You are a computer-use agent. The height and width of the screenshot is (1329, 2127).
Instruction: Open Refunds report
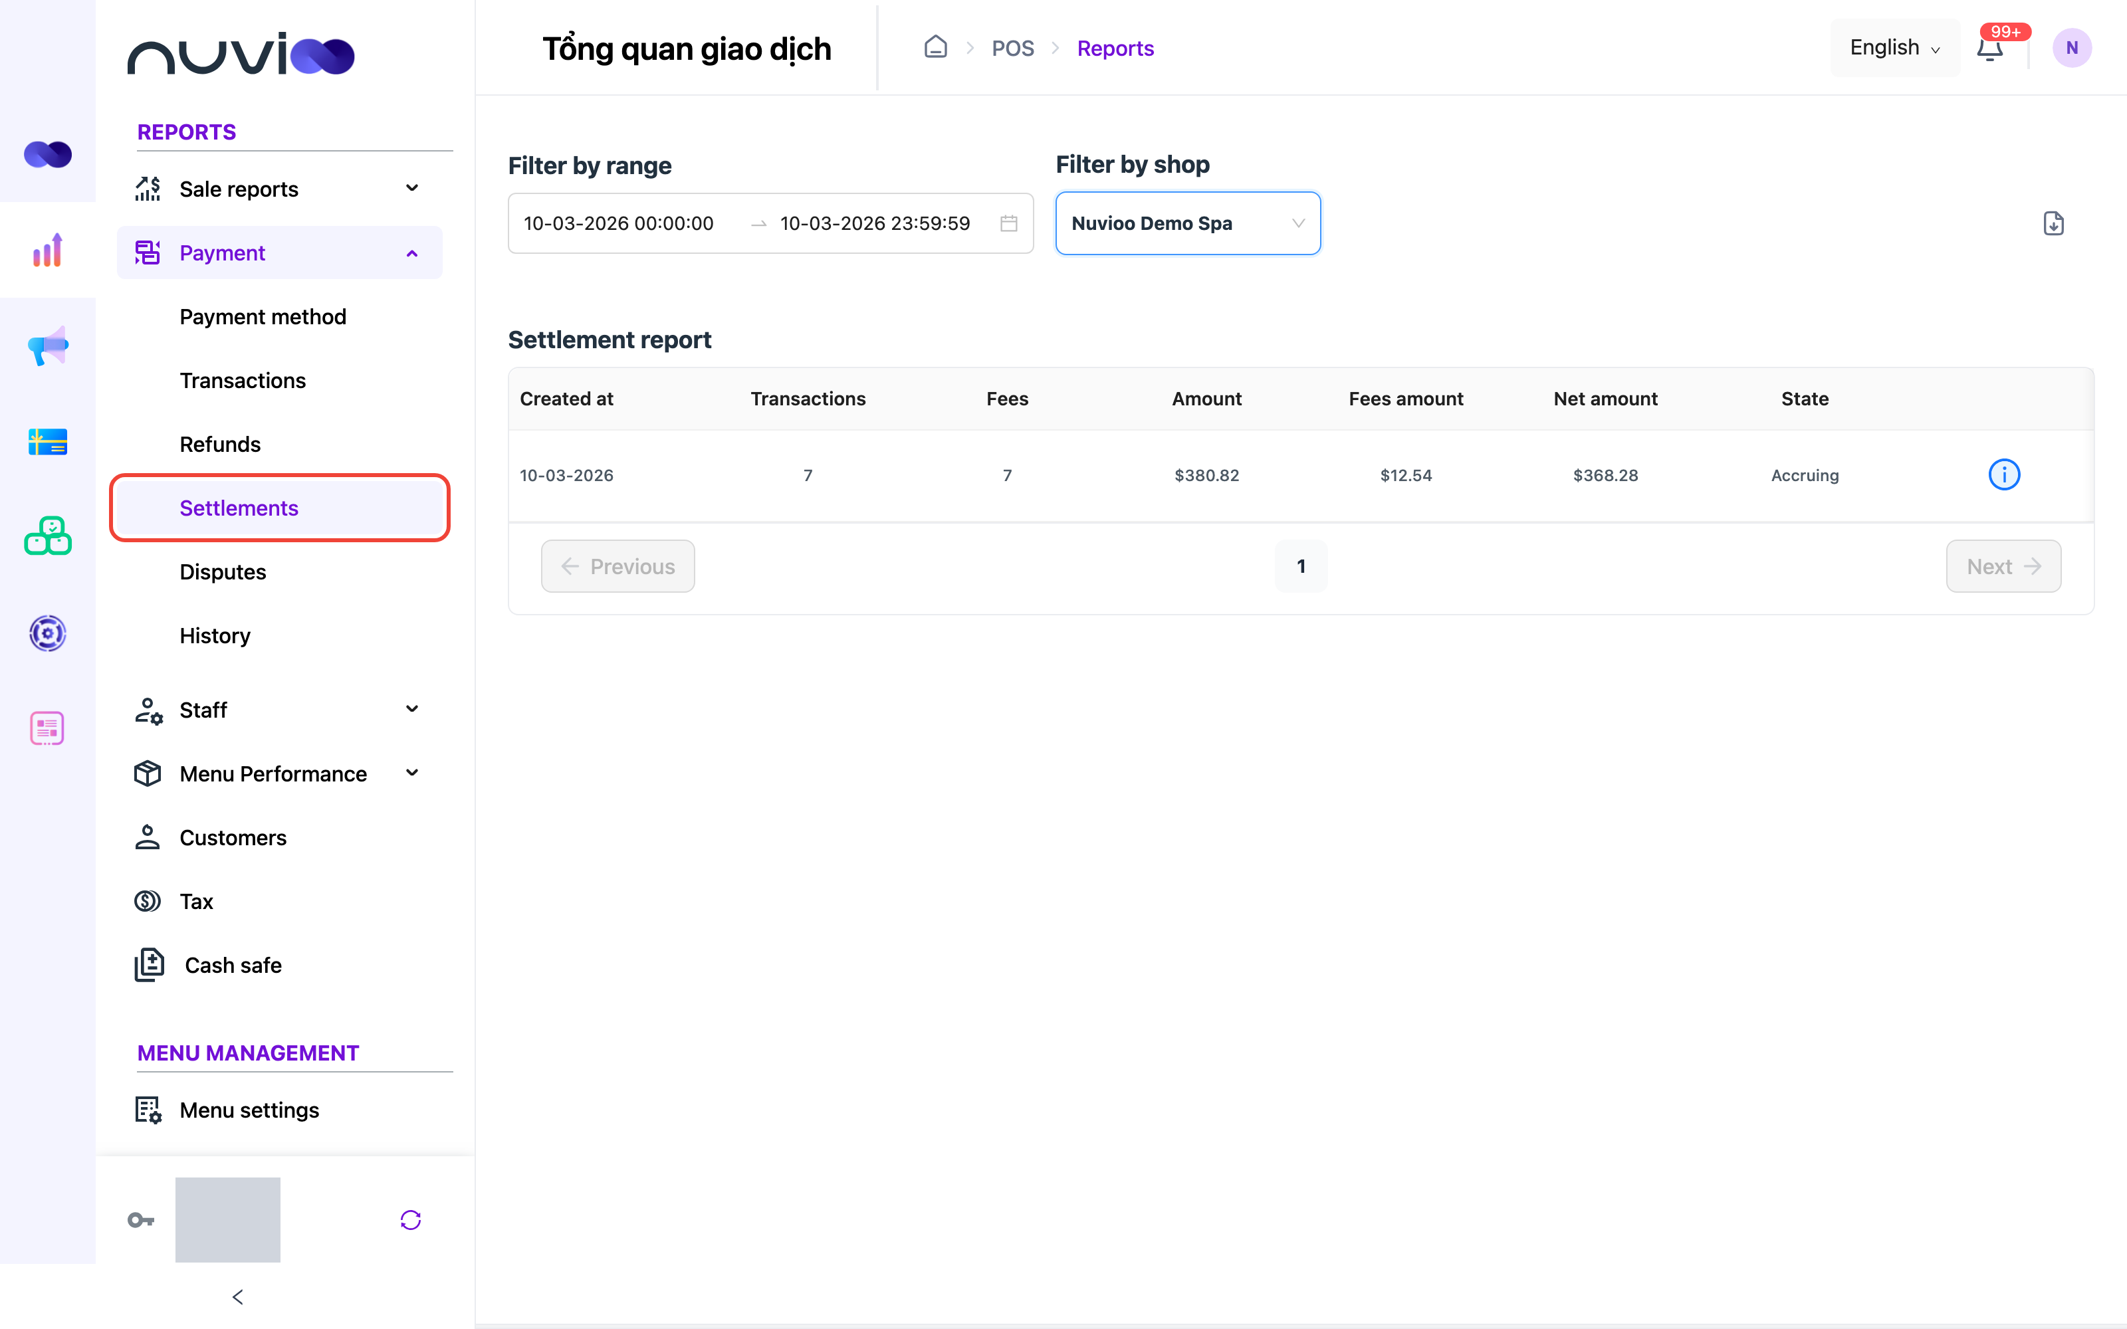[x=220, y=444]
